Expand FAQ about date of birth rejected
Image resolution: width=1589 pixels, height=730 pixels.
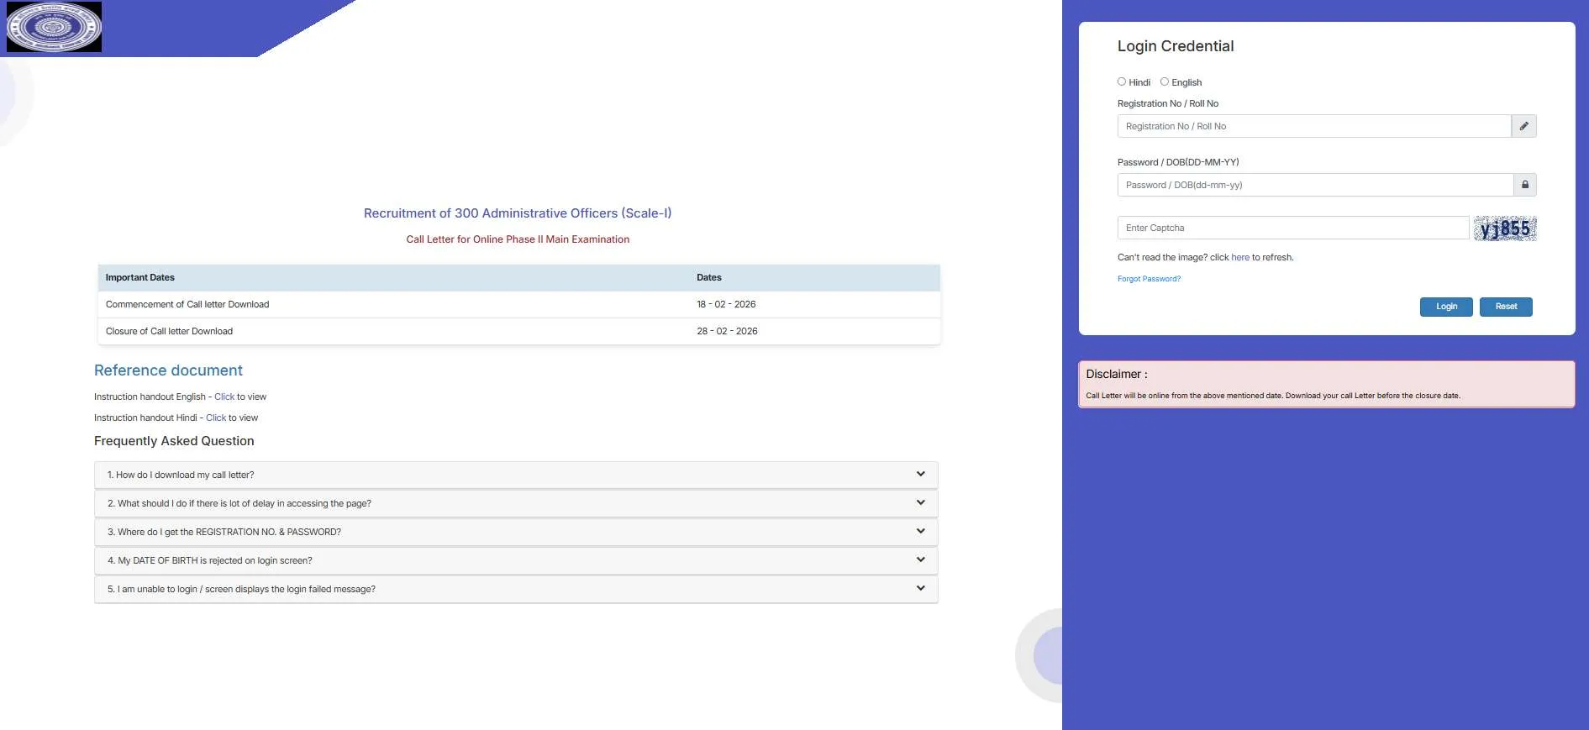(516, 560)
